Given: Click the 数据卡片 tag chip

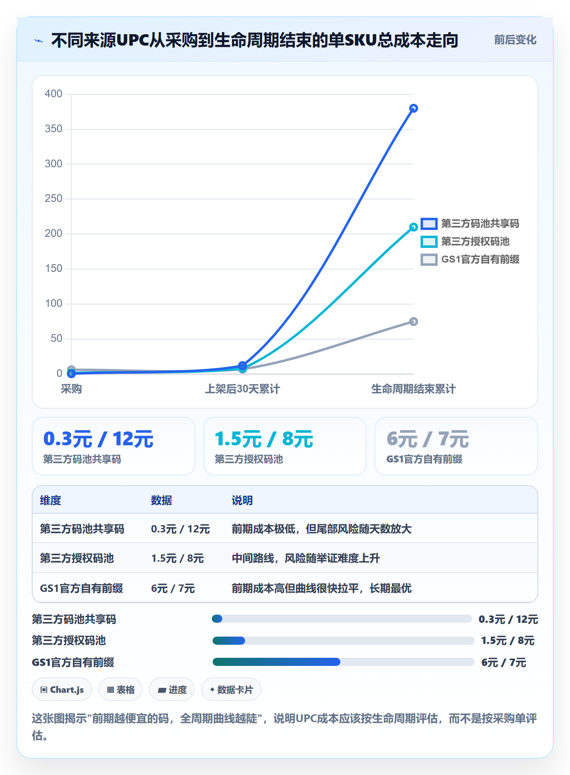Looking at the screenshot, I should point(231,690).
